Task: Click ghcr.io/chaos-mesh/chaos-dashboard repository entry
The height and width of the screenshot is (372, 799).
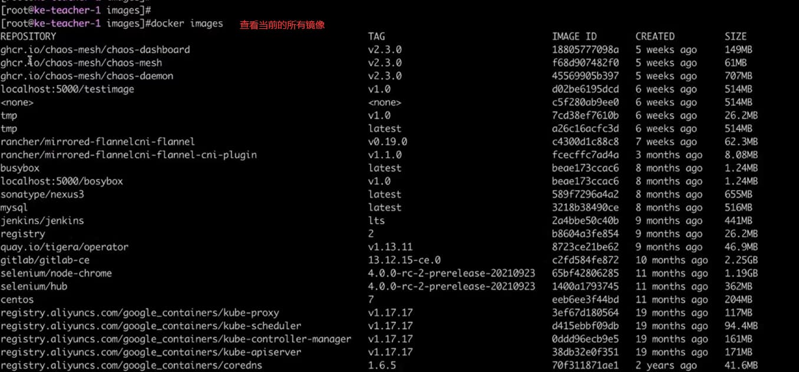Action: pos(95,49)
